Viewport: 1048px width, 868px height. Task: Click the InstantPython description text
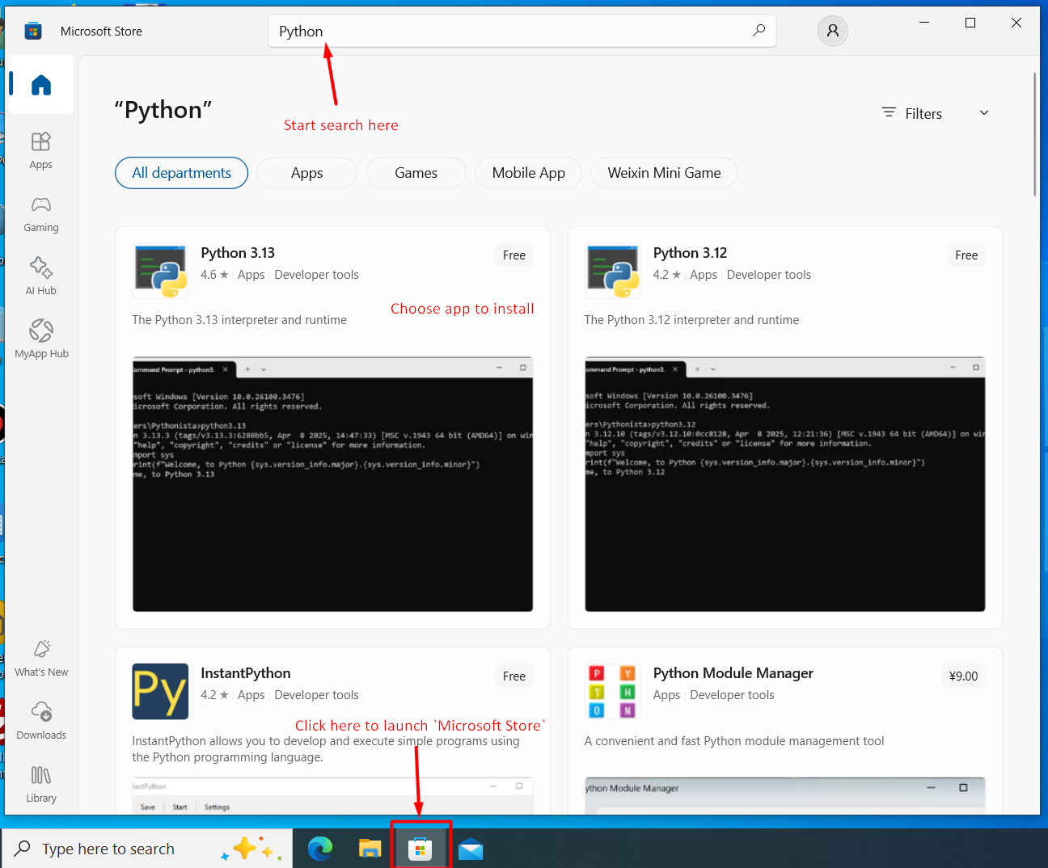point(326,749)
